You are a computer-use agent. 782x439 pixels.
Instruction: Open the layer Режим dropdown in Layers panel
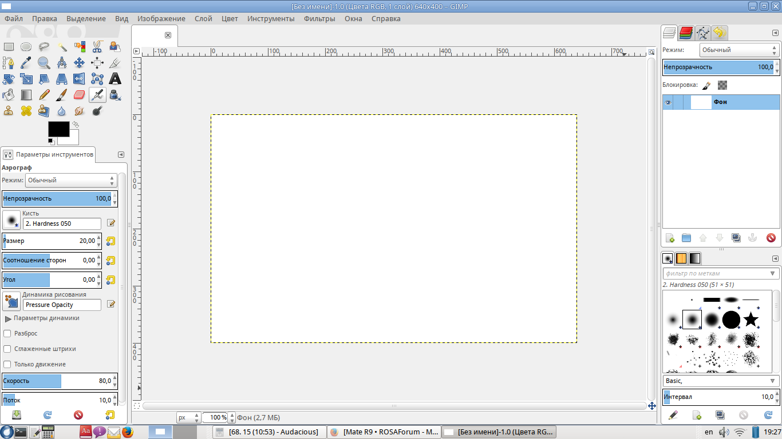(738, 50)
